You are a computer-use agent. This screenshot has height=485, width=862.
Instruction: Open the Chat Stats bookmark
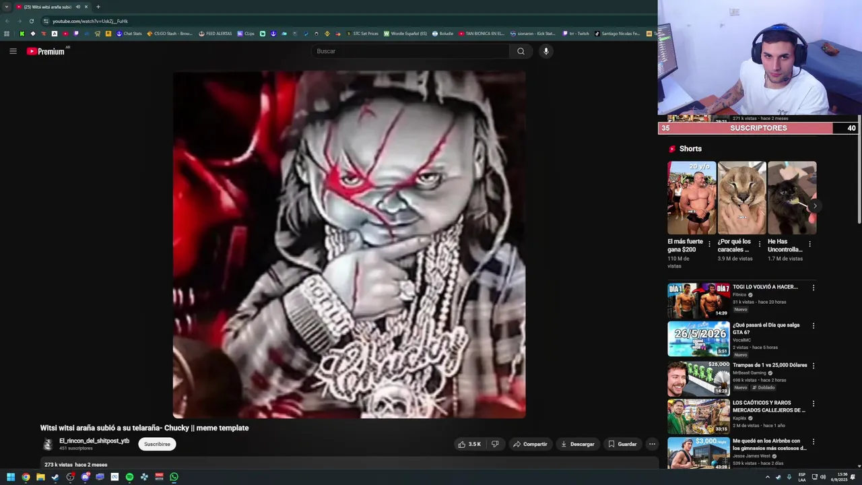(x=129, y=33)
